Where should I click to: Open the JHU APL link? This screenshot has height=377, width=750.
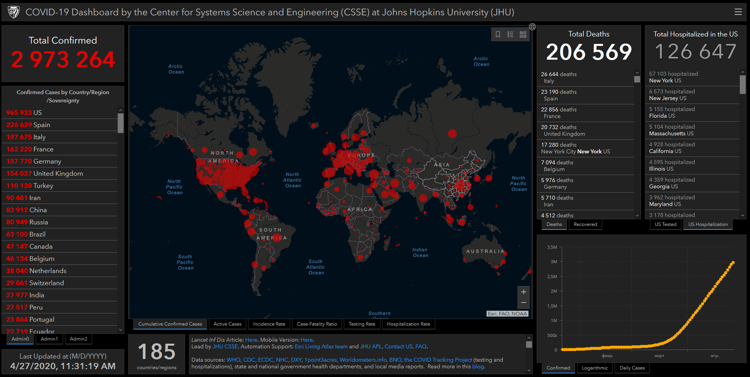tap(370, 347)
